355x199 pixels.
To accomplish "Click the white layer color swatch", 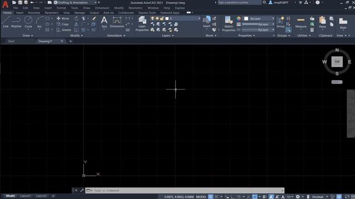I will pos(167,18).
